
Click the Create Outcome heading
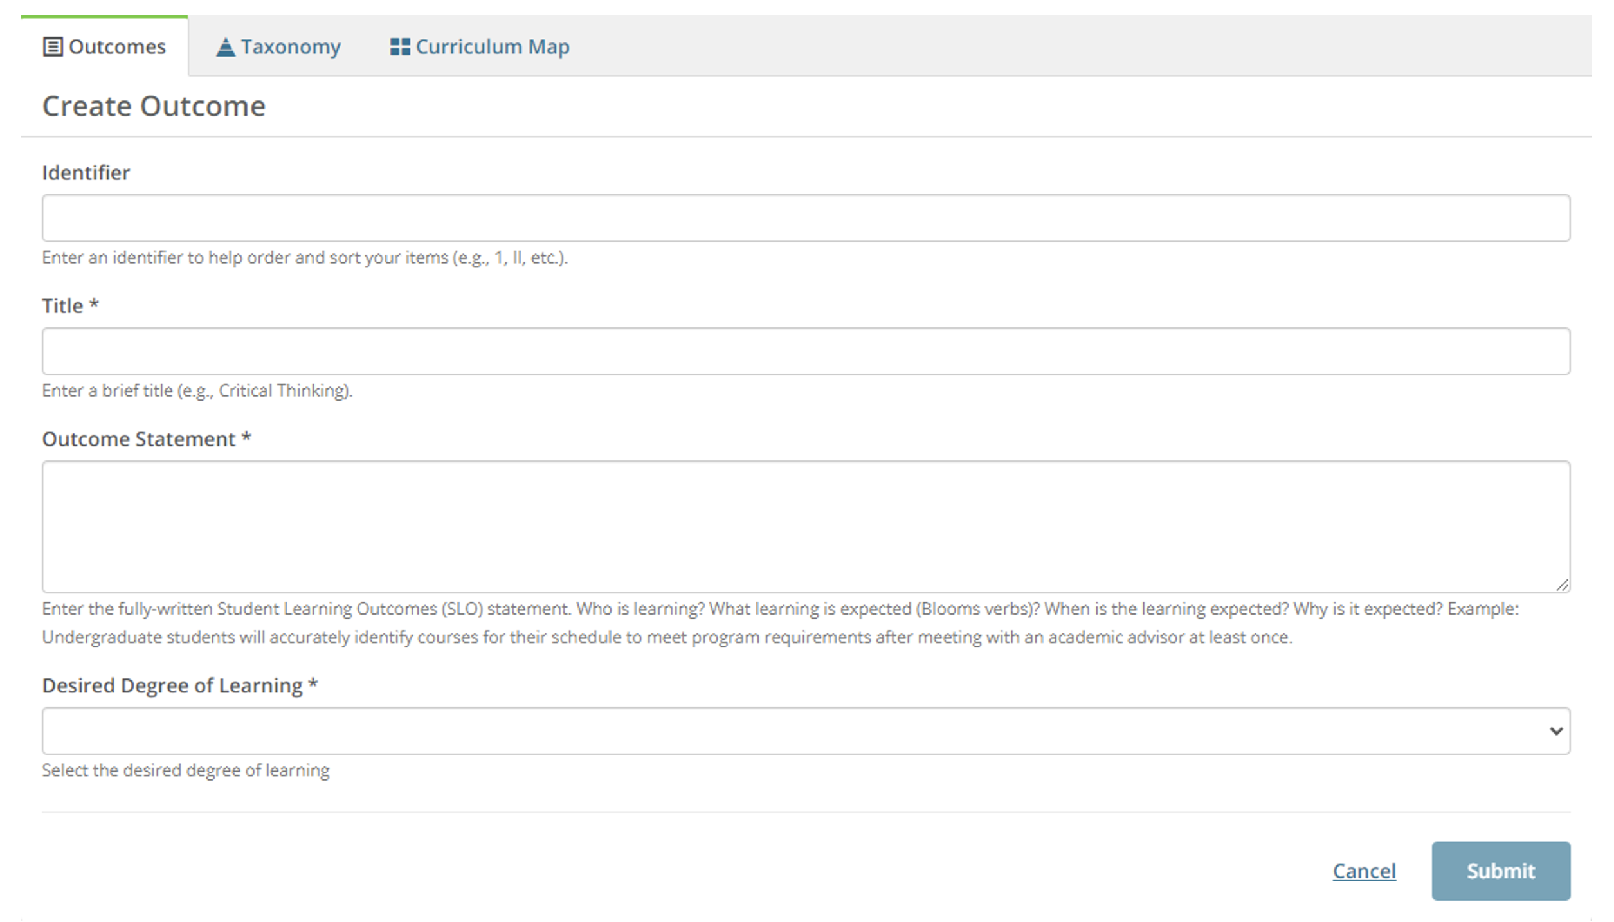154,106
